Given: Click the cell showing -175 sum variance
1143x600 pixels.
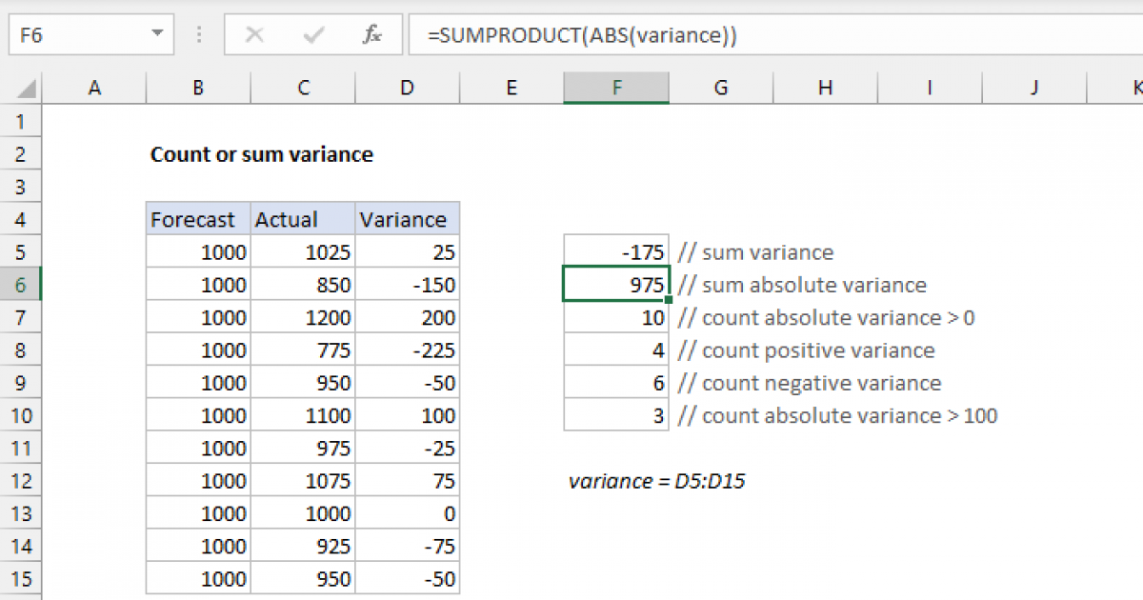Looking at the screenshot, I should (615, 251).
